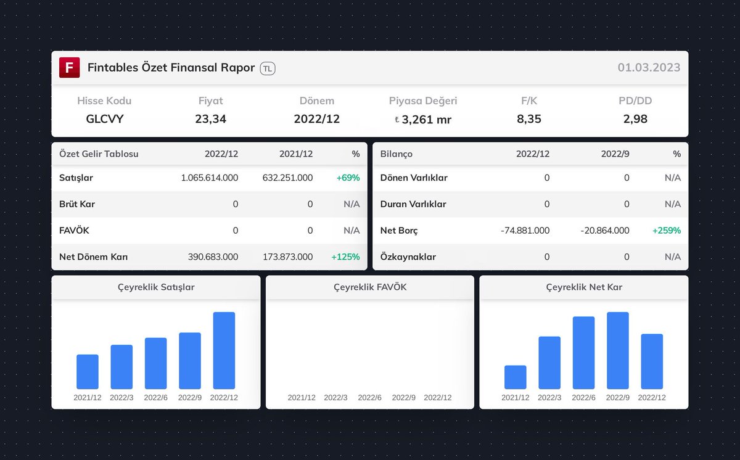The height and width of the screenshot is (460, 740).
Task: Click the price value 23,34
Action: pyautogui.click(x=211, y=119)
